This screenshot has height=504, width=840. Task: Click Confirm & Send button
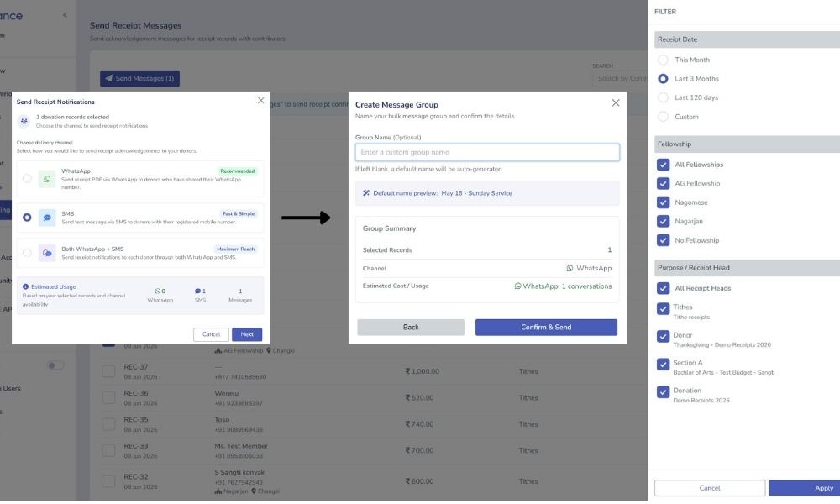click(546, 328)
